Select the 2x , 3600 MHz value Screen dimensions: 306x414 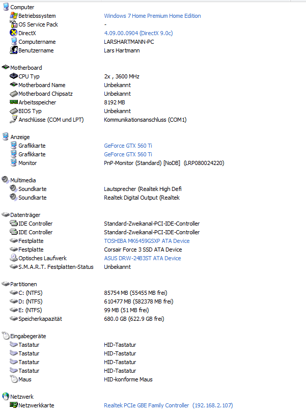click(x=122, y=76)
